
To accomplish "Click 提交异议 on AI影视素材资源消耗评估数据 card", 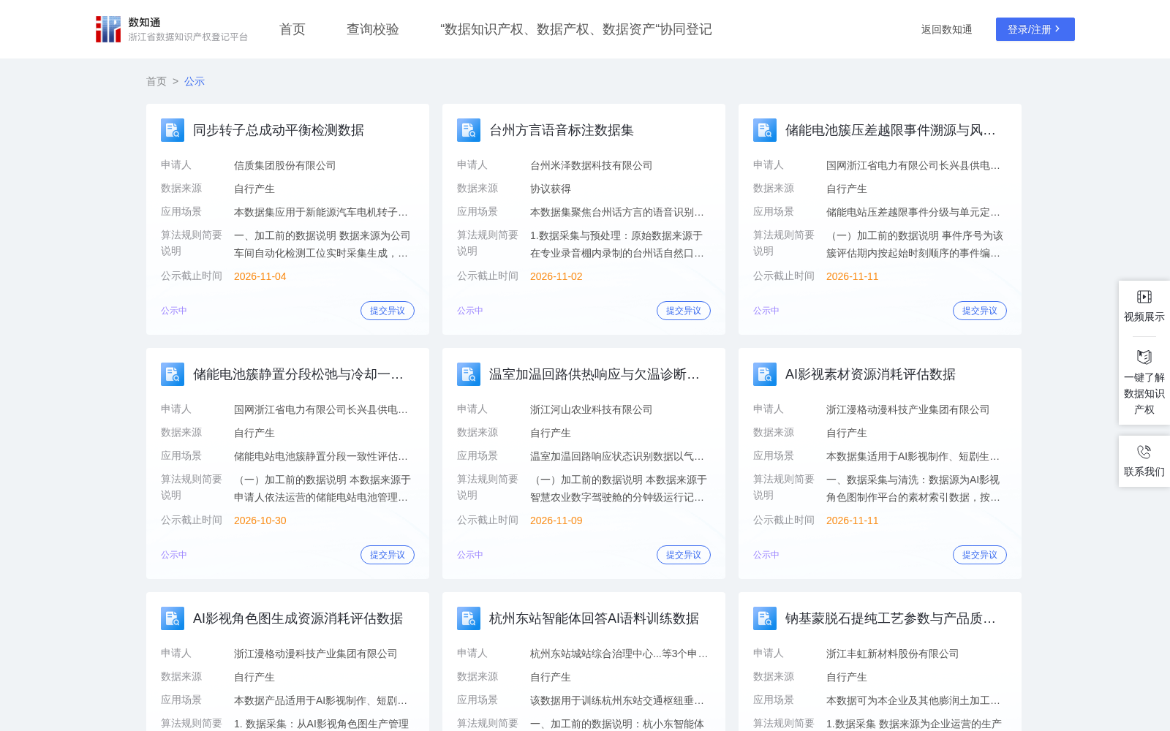I will [x=980, y=555].
